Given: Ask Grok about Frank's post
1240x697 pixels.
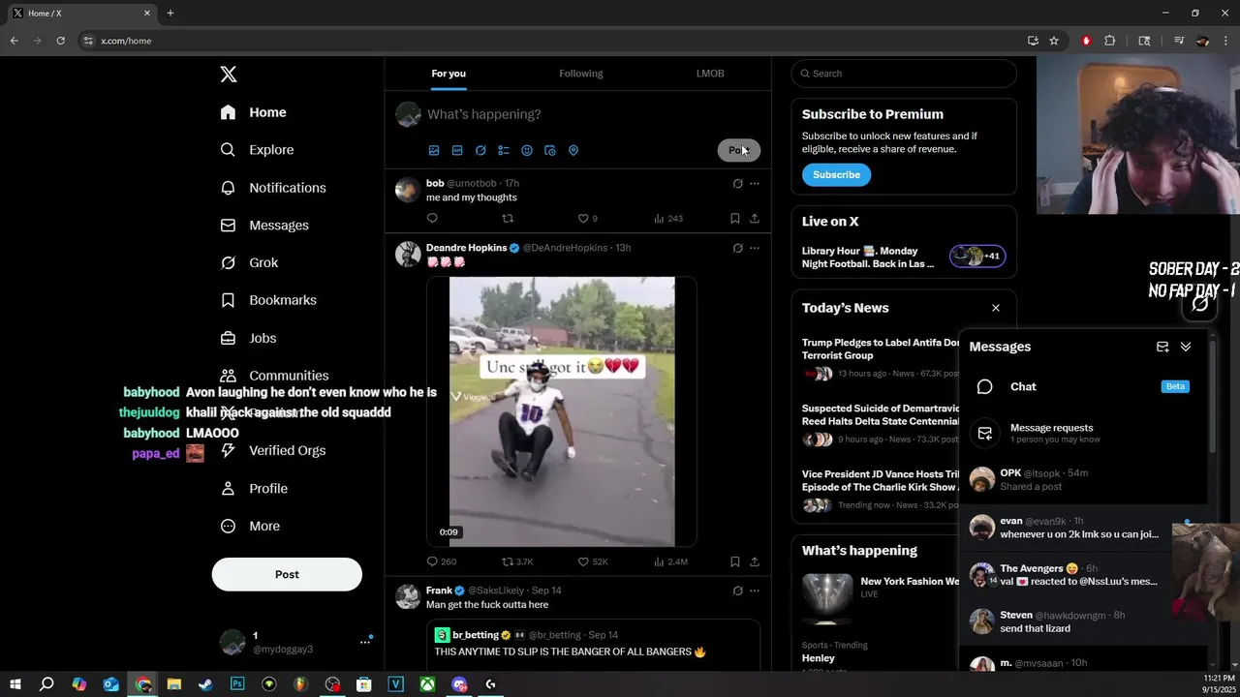Looking at the screenshot, I should [x=737, y=591].
